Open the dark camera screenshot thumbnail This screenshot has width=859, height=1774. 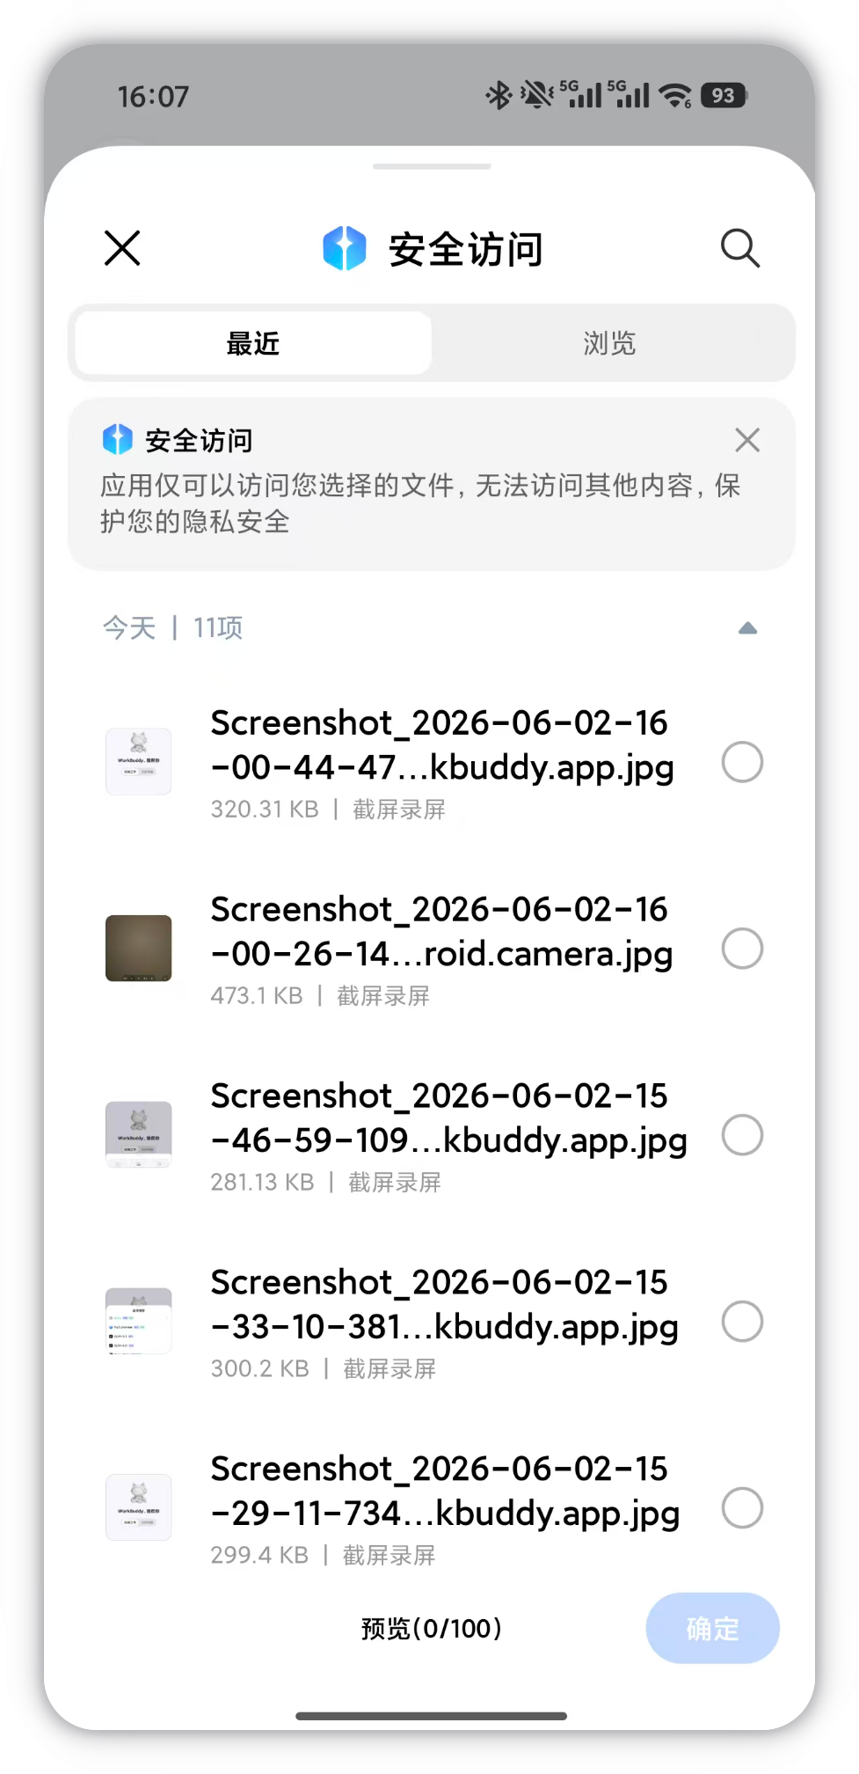tap(139, 949)
